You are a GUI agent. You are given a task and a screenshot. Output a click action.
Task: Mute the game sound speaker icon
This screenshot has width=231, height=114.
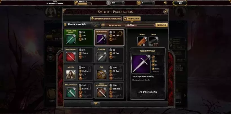point(165,3)
